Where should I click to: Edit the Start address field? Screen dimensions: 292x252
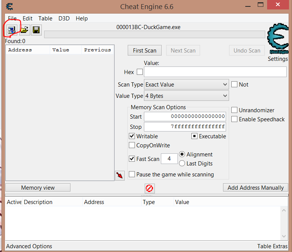[185, 116]
